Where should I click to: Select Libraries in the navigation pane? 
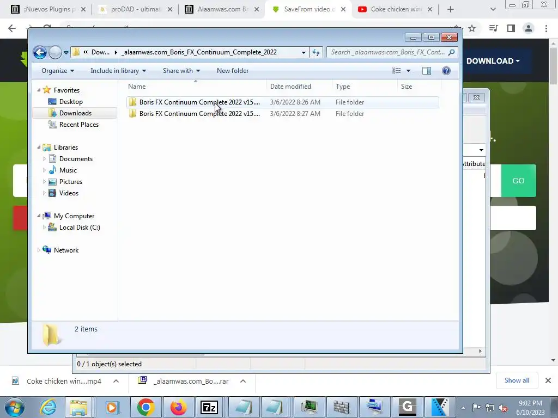click(x=66, y=147)
